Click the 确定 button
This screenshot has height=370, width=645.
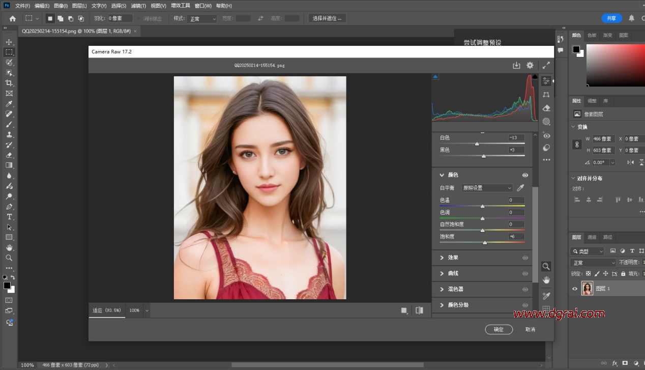(x=499, y=329)
